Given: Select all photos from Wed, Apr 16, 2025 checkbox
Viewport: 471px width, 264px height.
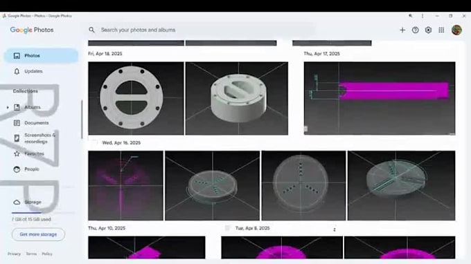Looking at the screenshot, I should pyautogui.click(x=94, y=142).
